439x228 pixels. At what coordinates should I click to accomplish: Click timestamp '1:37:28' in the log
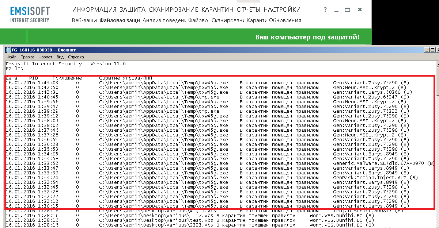[x=48, y=135]
